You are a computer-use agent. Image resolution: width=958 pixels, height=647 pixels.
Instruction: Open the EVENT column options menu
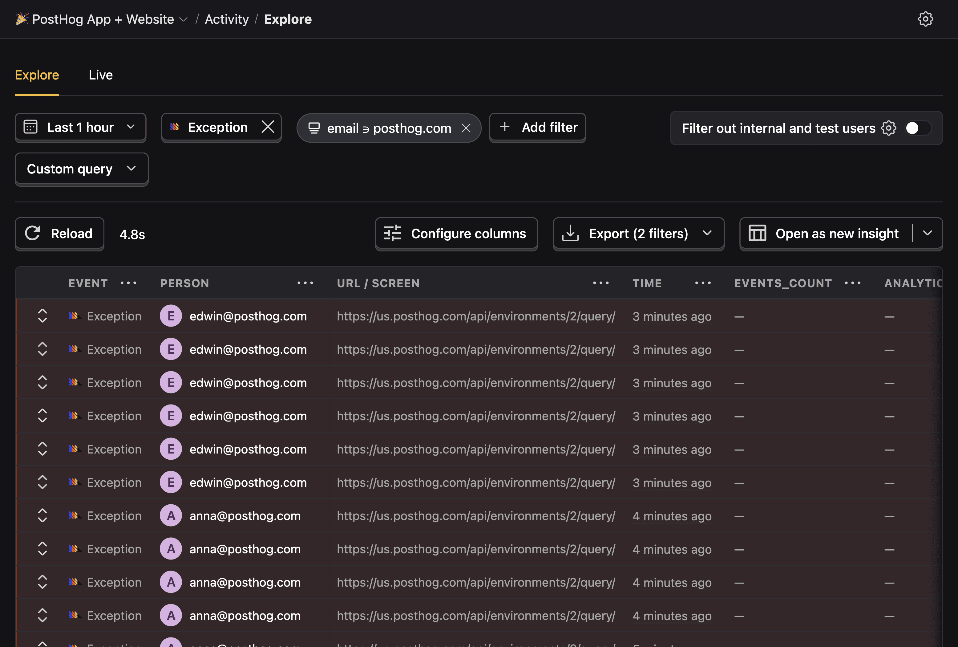point(129,283)
